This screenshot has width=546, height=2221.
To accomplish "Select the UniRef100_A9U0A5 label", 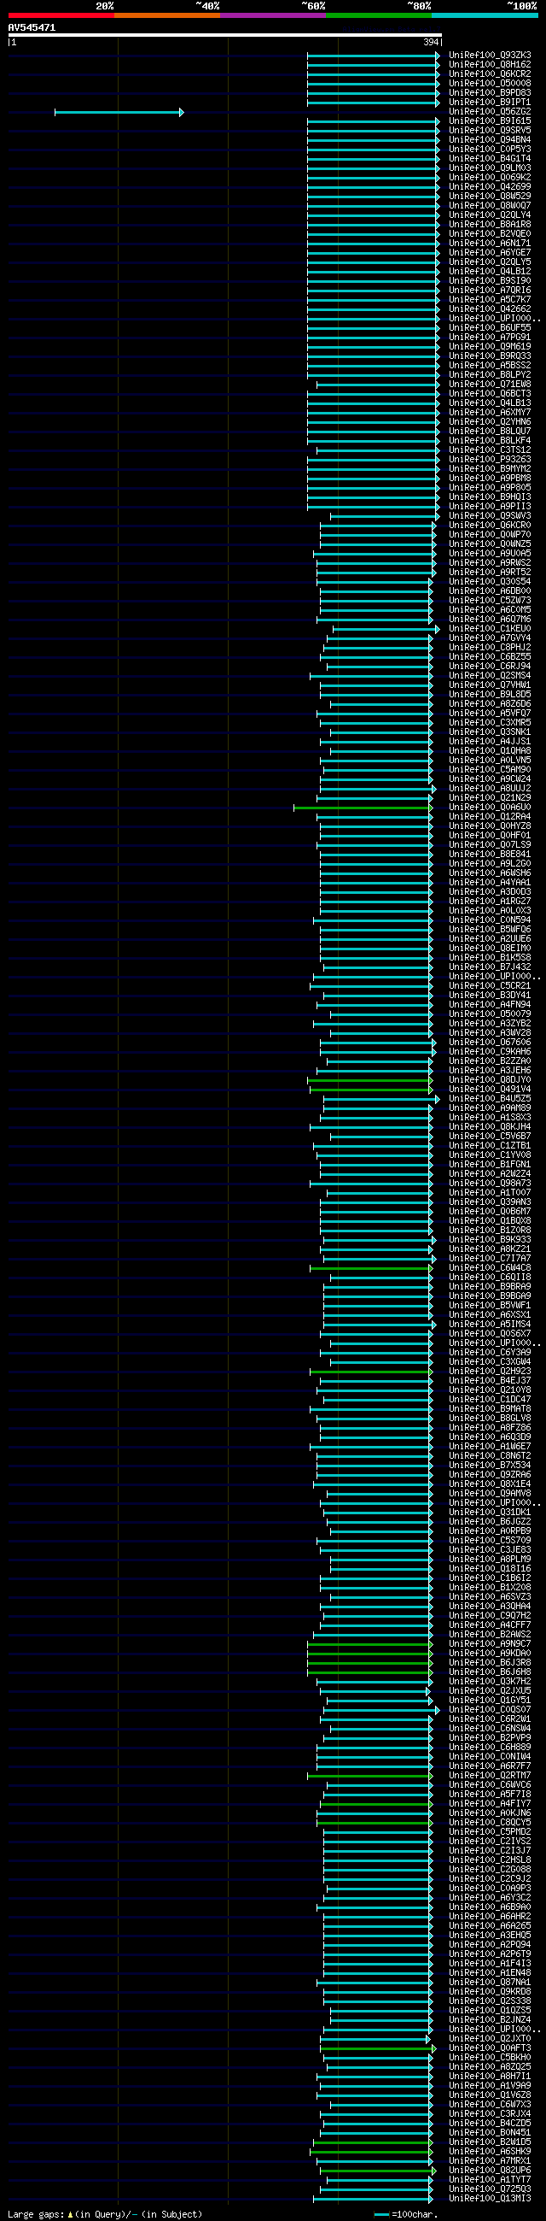I will point(490,554).
